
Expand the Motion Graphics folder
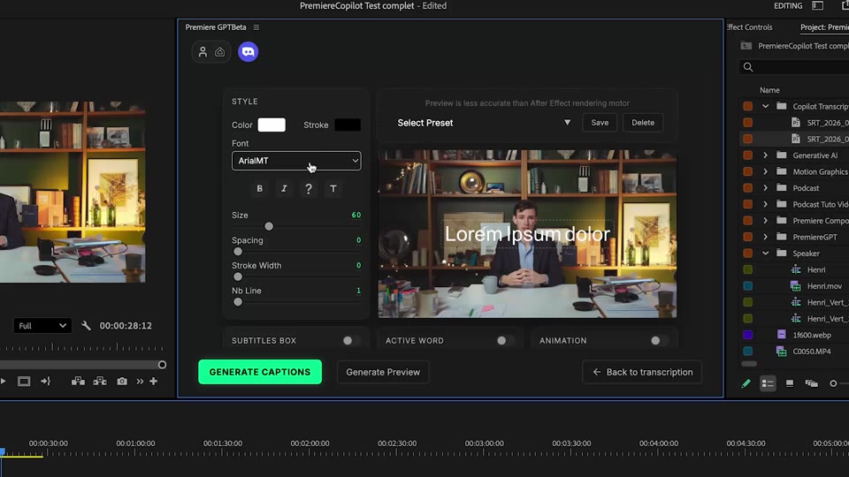765,171
